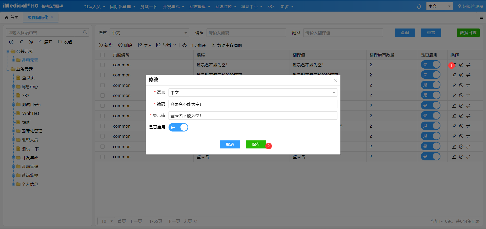Check the checkbox of the 登录名 row
The height and width of the screenshot is (229, 486).
(103, 157)
